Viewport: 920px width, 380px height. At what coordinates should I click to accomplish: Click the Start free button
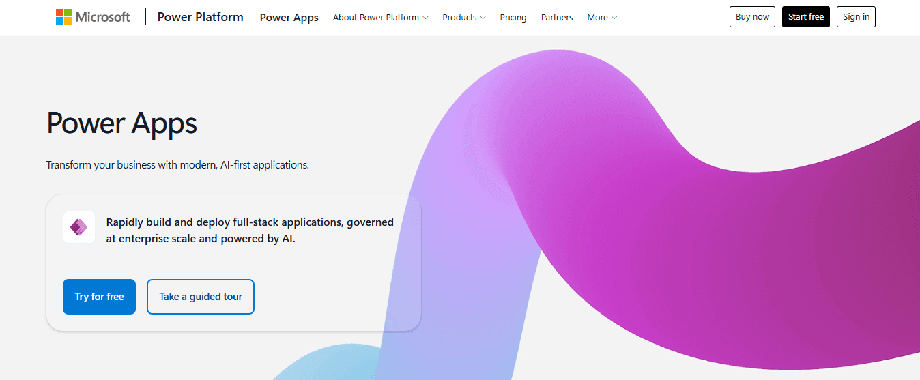point(806,17)
